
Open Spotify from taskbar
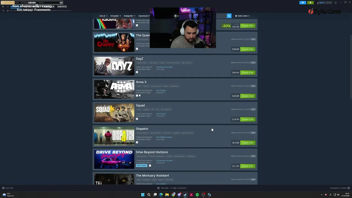[x=197, y=195]
